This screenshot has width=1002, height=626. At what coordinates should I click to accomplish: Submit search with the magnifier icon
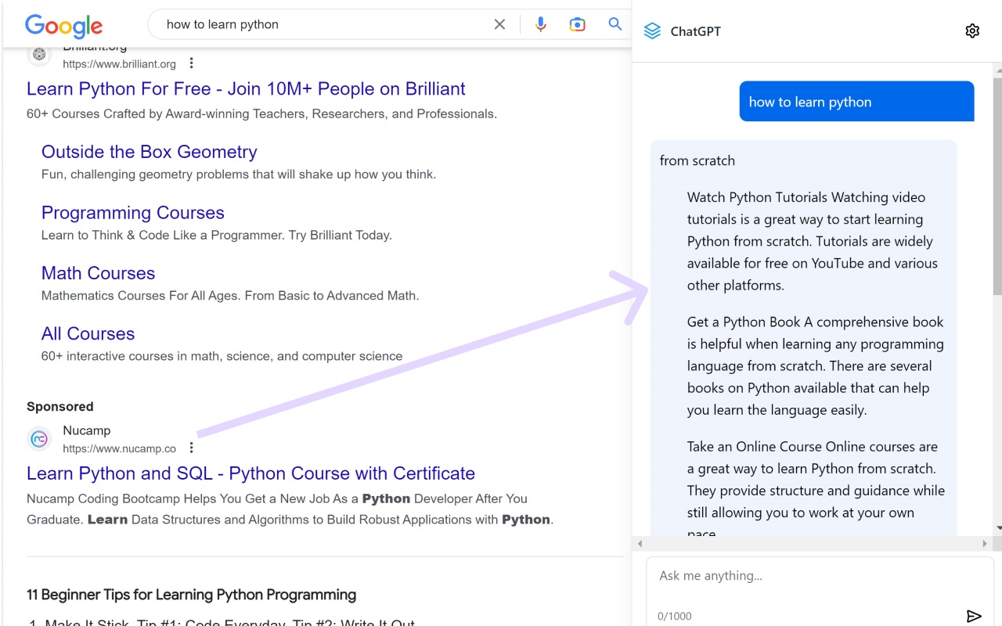pos(615,24)
